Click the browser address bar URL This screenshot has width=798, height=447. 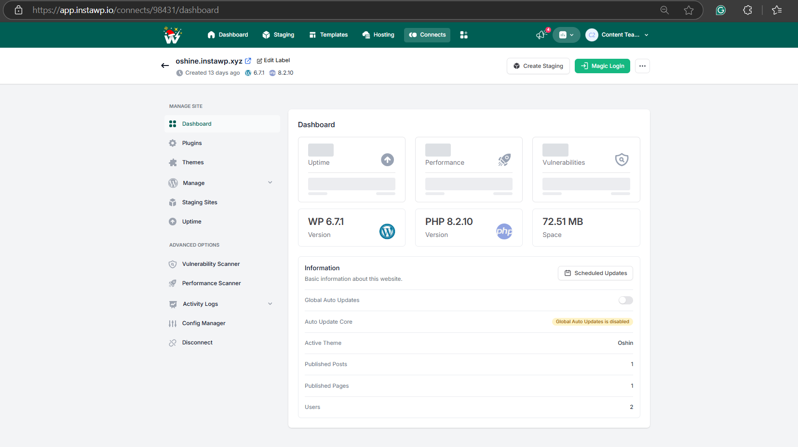click(x=125, y=10)
